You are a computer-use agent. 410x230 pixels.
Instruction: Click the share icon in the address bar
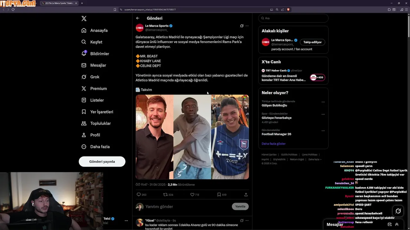click(283, 10)
